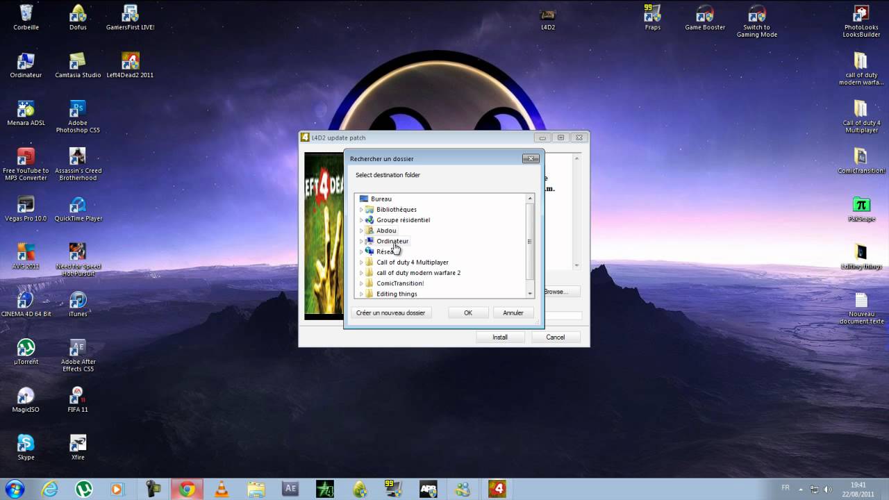889x500 pixels.
Task: Open Google Chrome from taskbar
Action: pyautogui.click(x=187, y=489)
